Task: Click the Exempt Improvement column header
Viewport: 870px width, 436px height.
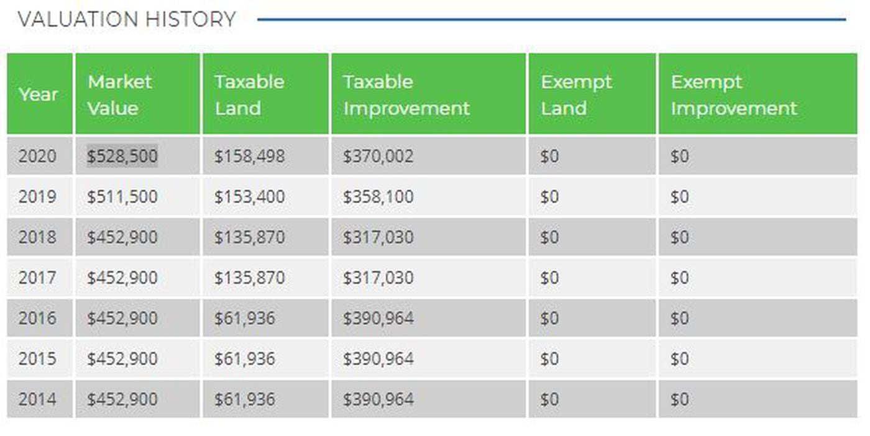Action: point(733,94)
